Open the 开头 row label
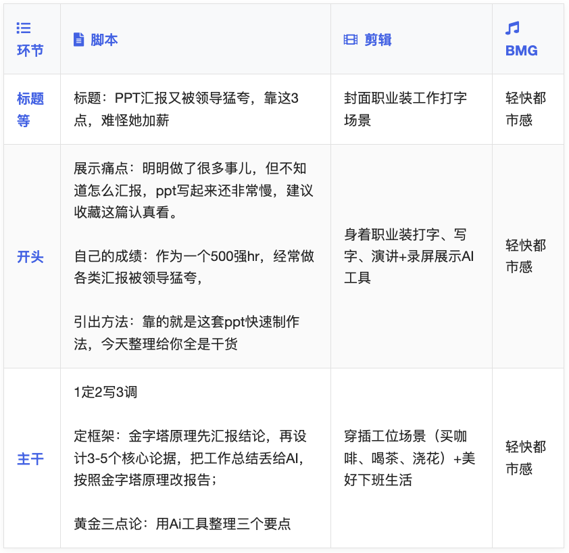 [30, 257]
